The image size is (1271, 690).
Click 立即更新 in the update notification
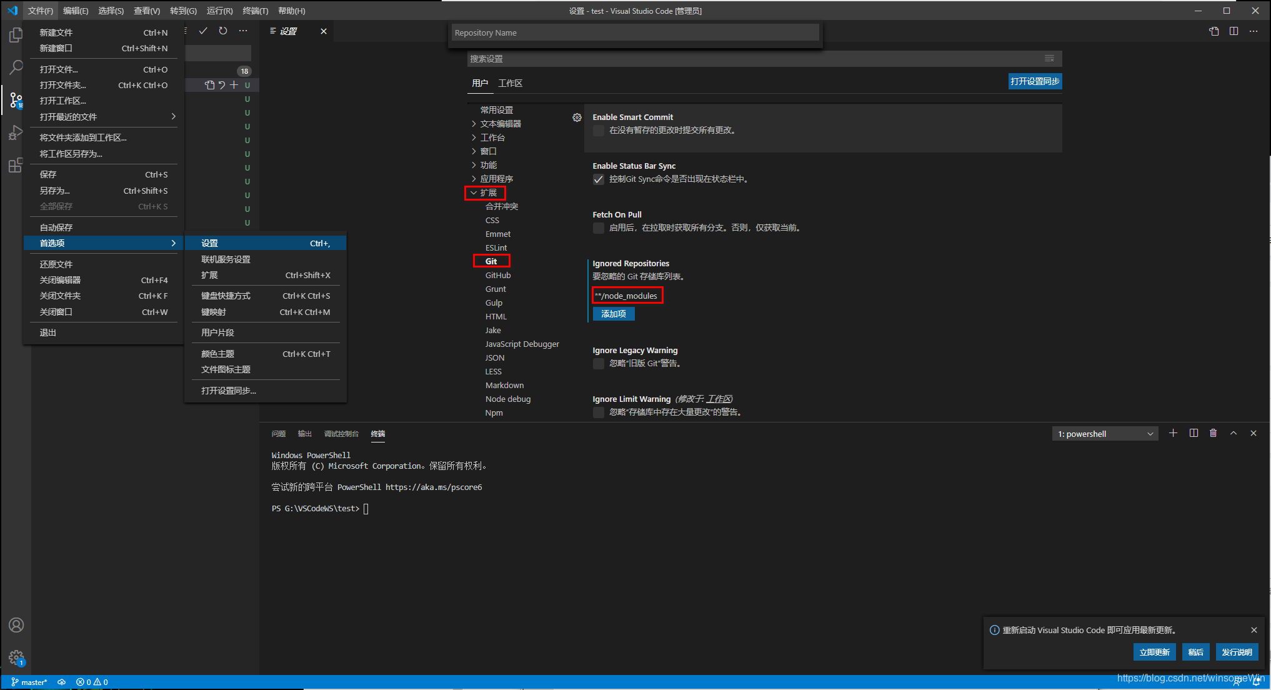pos(1154,652)
